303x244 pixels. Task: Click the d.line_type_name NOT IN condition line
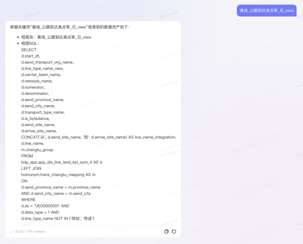pos(58,219)
